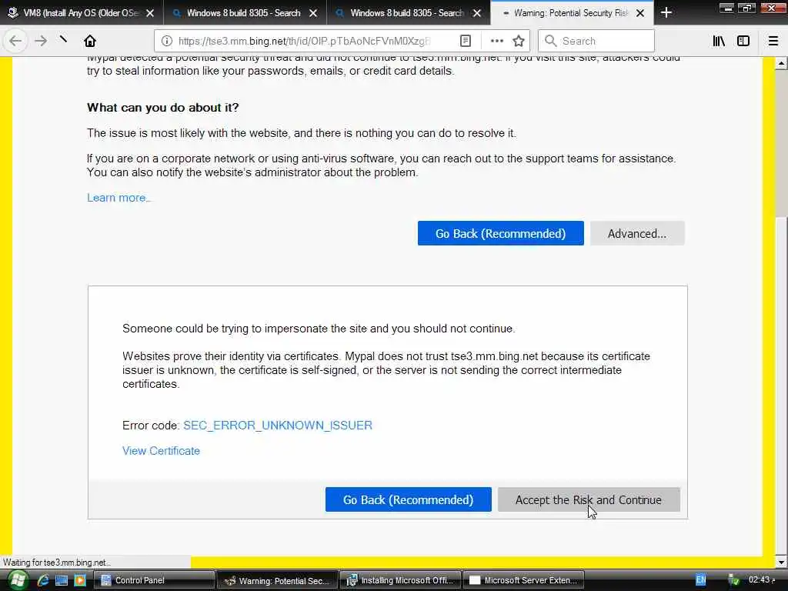Click Show Desktop quick launch icon

62,580
